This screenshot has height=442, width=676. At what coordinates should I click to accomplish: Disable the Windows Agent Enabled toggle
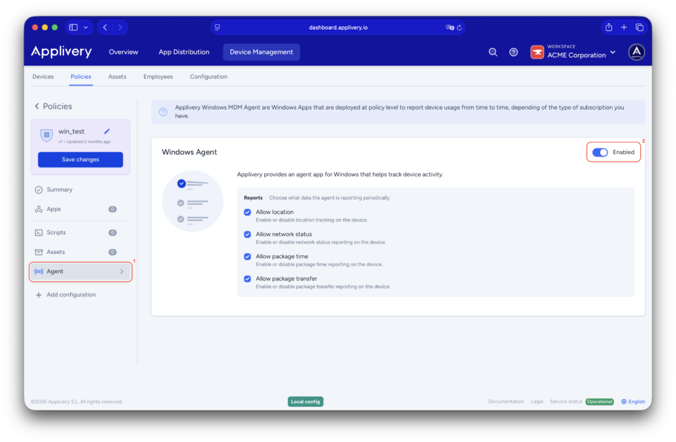tap(599, 152)
